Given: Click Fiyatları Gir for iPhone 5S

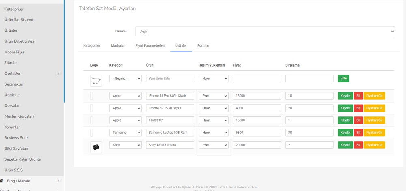Looking at the screenshot, I should [374, 108].
